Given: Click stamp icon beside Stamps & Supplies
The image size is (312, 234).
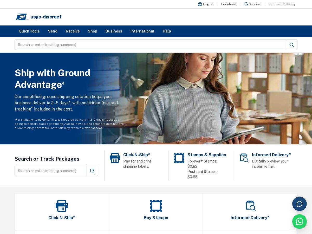Looking at the screenshot, I should click(x=179, y=158).
